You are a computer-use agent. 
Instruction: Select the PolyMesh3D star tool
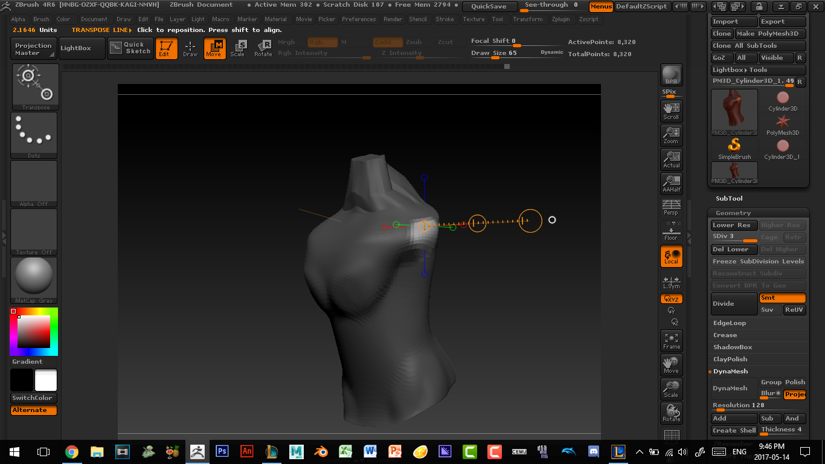point(783,125)
